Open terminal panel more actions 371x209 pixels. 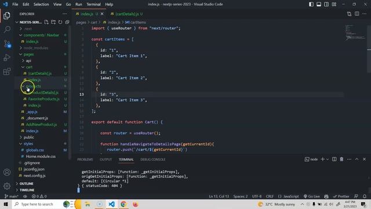click(x=349, y=159)
